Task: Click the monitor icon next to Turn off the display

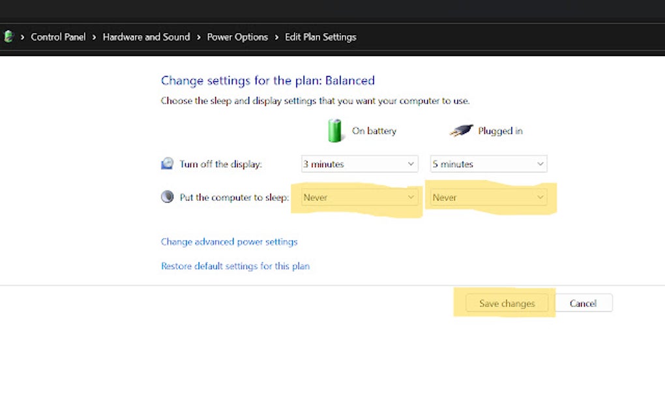Action: [167, 164]
